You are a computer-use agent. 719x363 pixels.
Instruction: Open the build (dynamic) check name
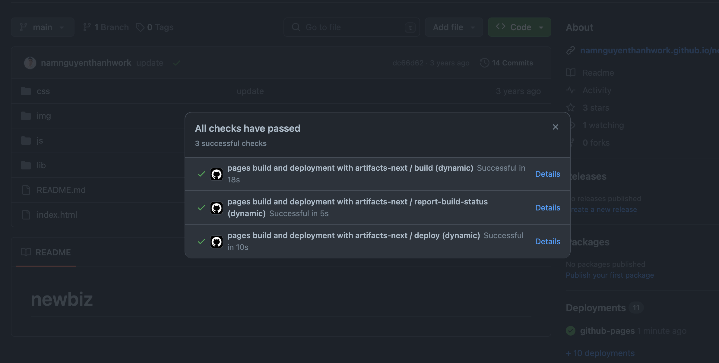350,168
